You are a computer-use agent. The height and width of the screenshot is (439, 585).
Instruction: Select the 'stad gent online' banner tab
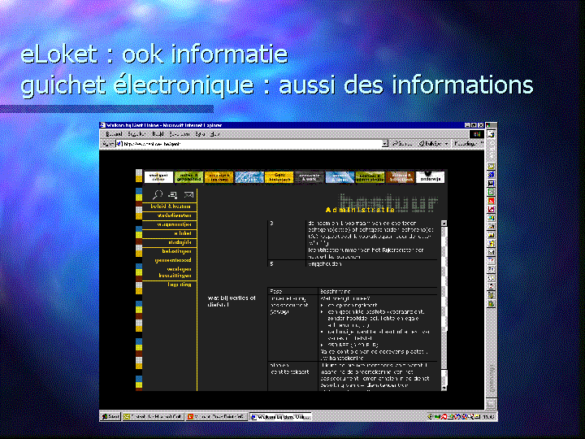(156, 176)
